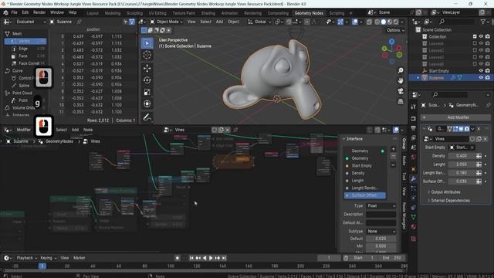
Task: Open the File menu
Action: 14,12
